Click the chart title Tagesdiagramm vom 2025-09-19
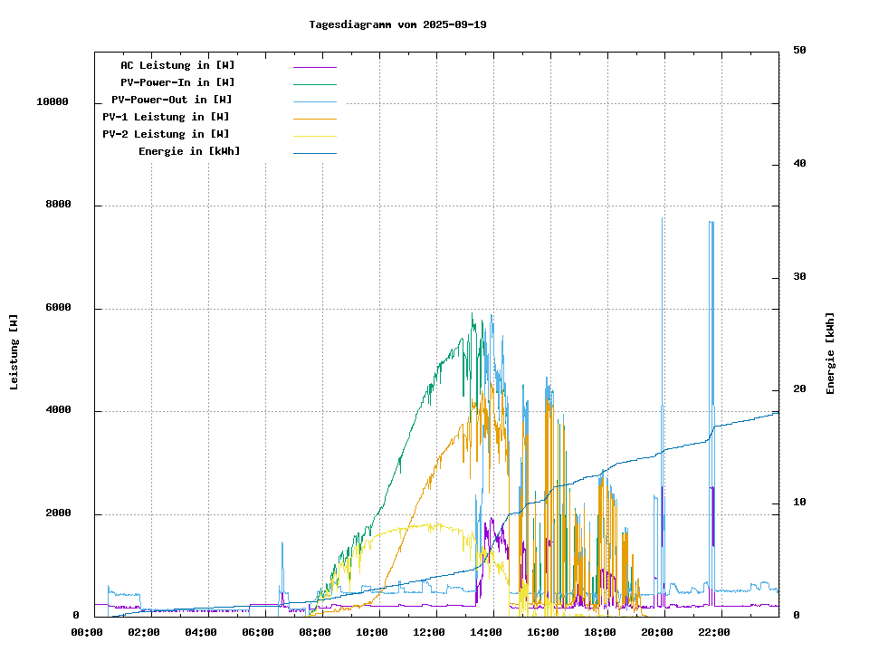 [397, 24]
